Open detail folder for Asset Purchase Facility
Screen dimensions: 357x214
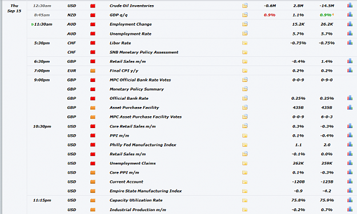[244, 108]
